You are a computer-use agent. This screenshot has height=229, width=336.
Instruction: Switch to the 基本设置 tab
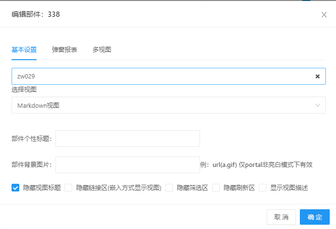[x=24, y=50]
